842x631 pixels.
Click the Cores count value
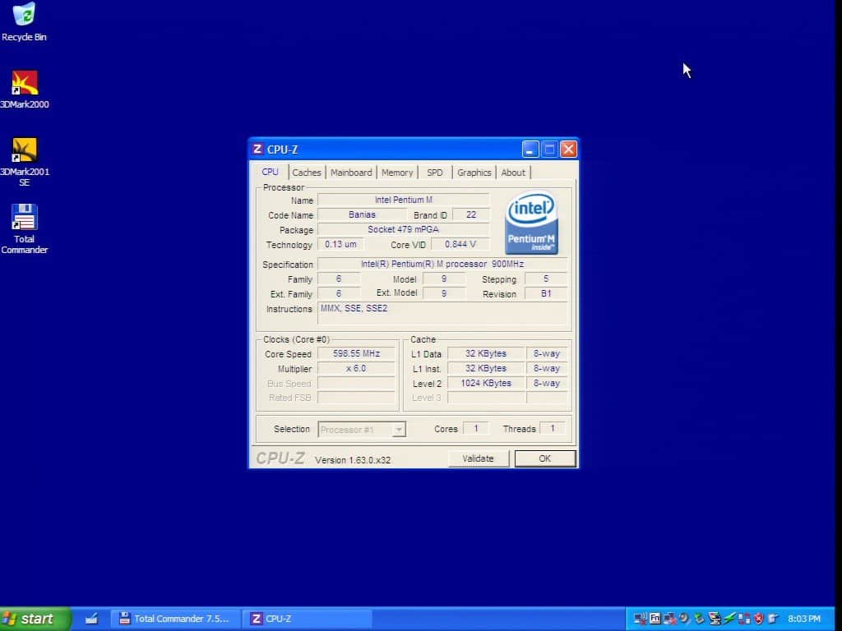[476, 429]
